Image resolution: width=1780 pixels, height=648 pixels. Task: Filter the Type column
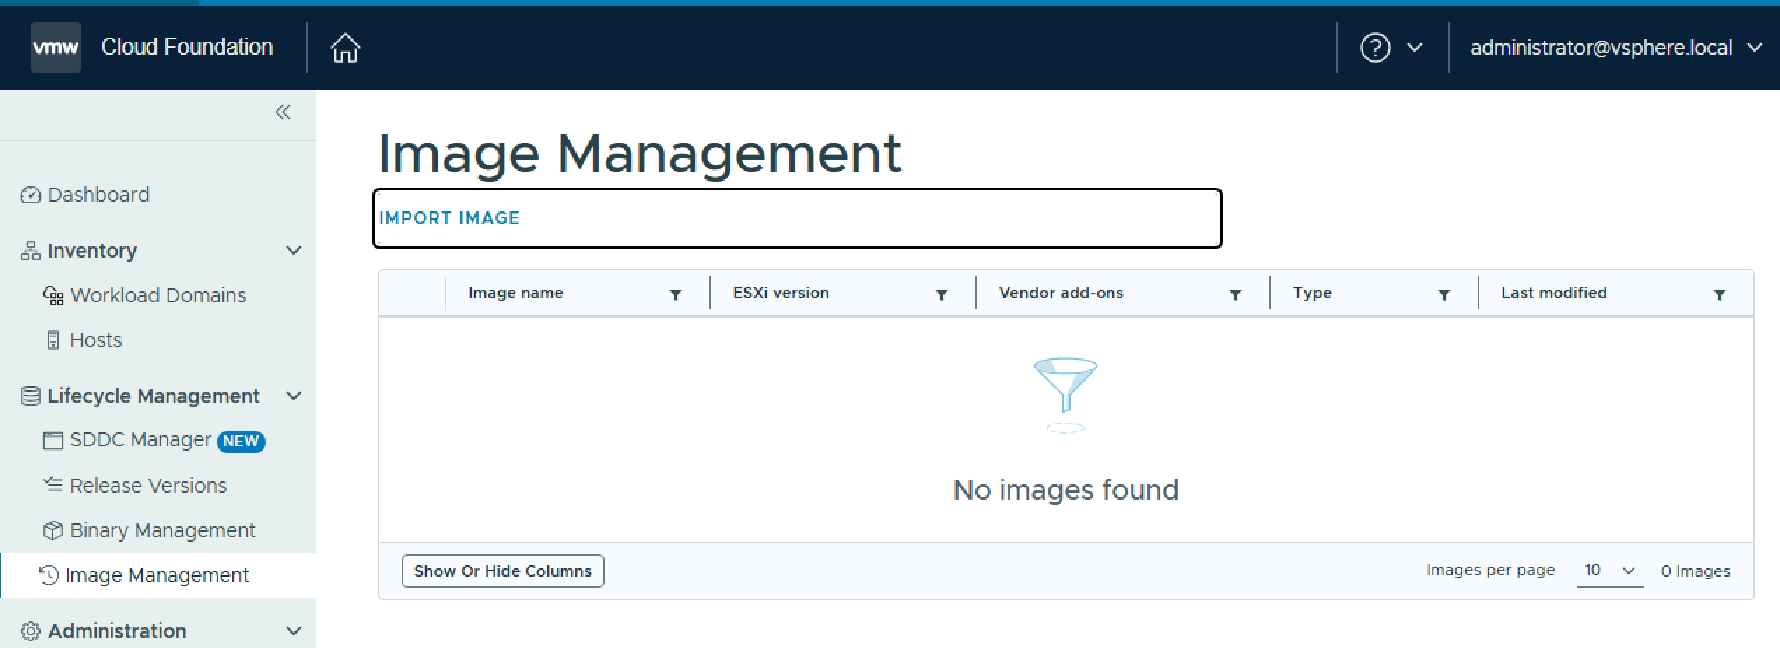pos(1443,295)
